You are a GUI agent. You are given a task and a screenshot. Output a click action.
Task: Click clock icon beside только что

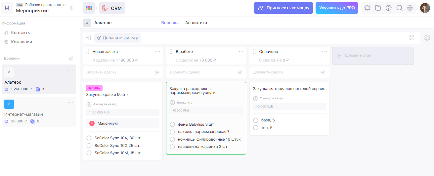pyautogui.click(x=172, y=102)
